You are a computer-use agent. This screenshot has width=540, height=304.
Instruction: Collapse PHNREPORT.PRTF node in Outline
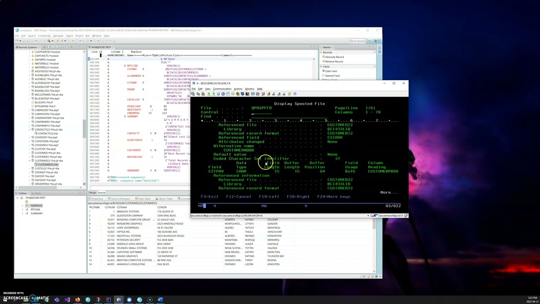18,198
